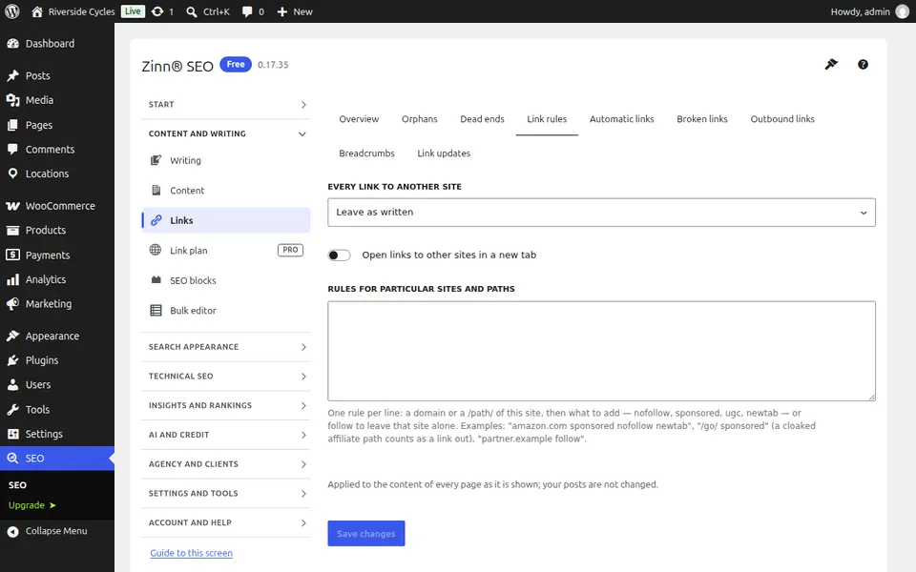Collapse the WordPress admin menu
Screen dimensions: 916x572
coord(57,531)
